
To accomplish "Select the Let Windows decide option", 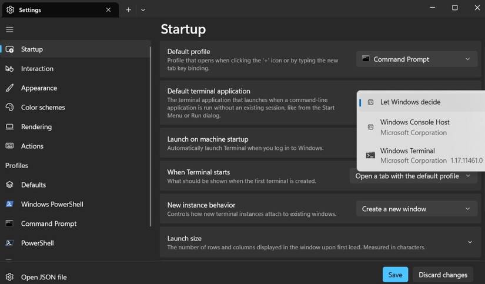I will (x=410, y=102).
